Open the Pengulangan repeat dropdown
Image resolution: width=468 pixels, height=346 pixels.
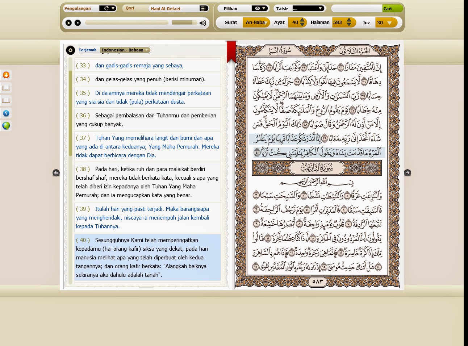108,8
